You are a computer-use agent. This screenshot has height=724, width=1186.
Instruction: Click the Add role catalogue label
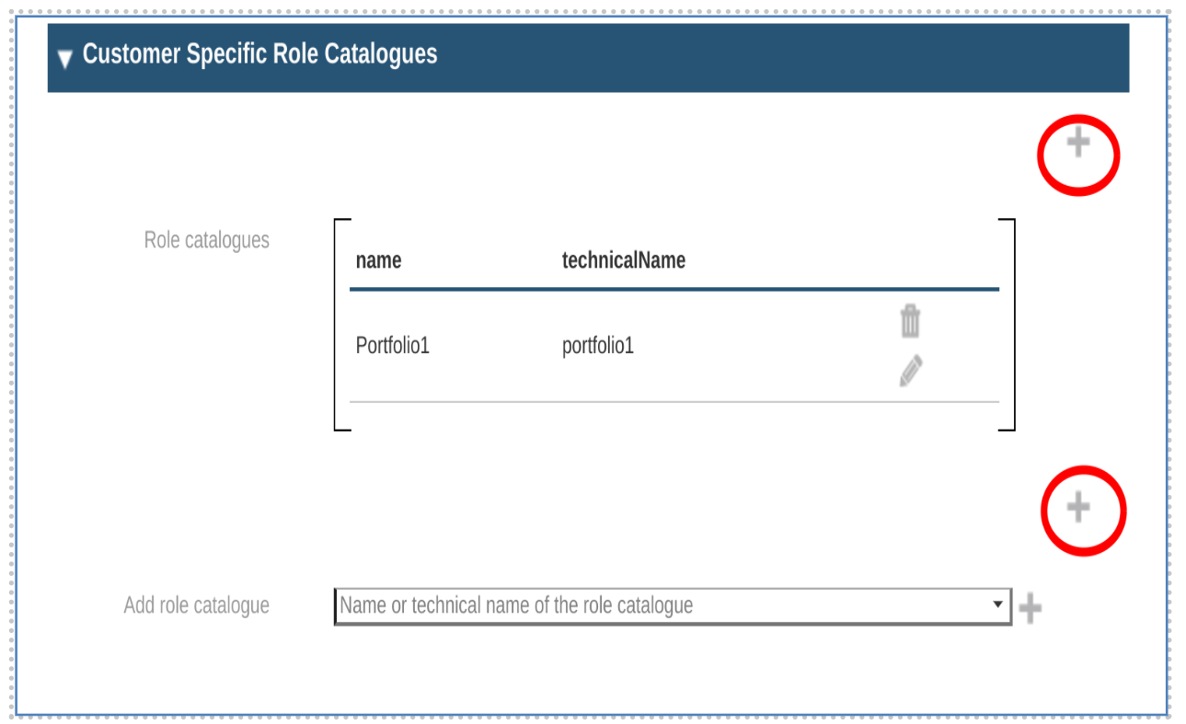click(x=198, y=604)
